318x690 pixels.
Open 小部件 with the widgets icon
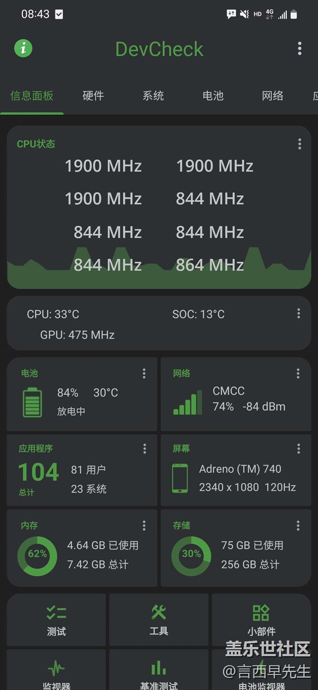(261, 619)
